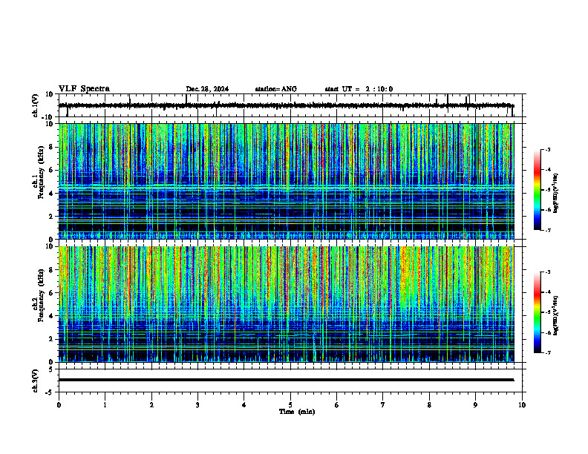Click the ch.1 voltage waveform trace

(x=286, y=105)
